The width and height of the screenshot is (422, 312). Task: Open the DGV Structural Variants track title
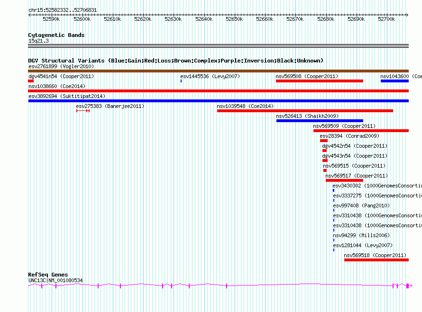175,61
